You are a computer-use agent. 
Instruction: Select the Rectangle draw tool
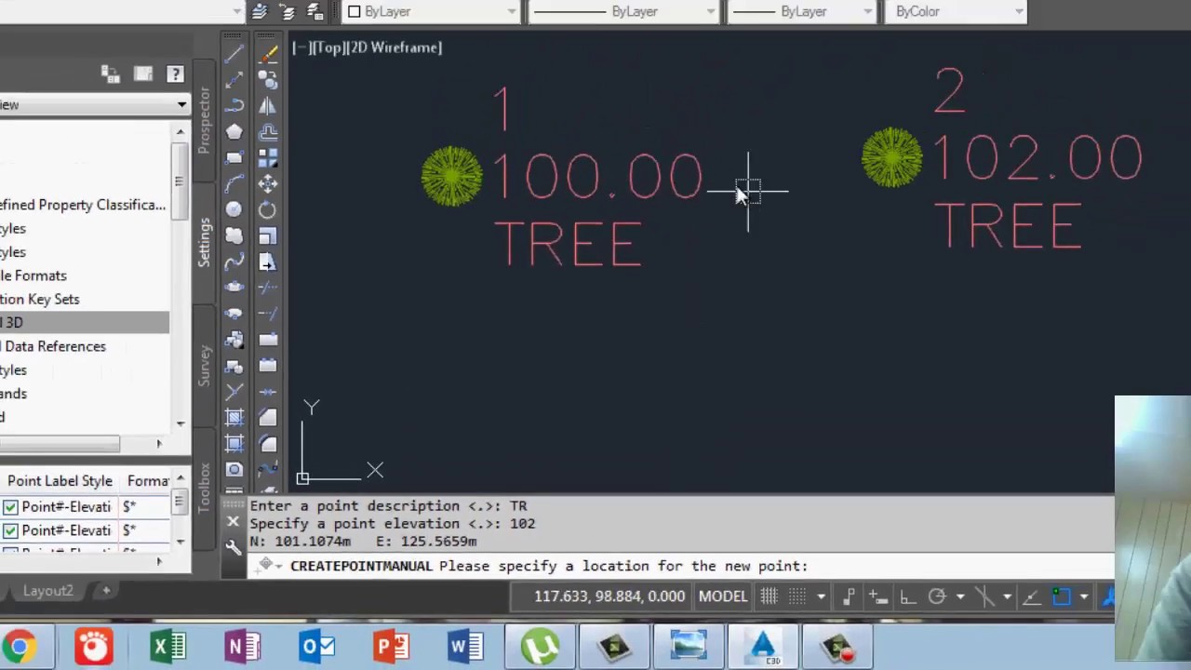pos(234,158)
